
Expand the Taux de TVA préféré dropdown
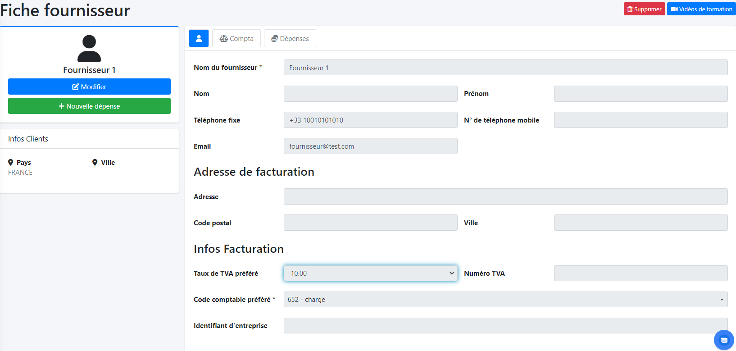pos(370,274)
